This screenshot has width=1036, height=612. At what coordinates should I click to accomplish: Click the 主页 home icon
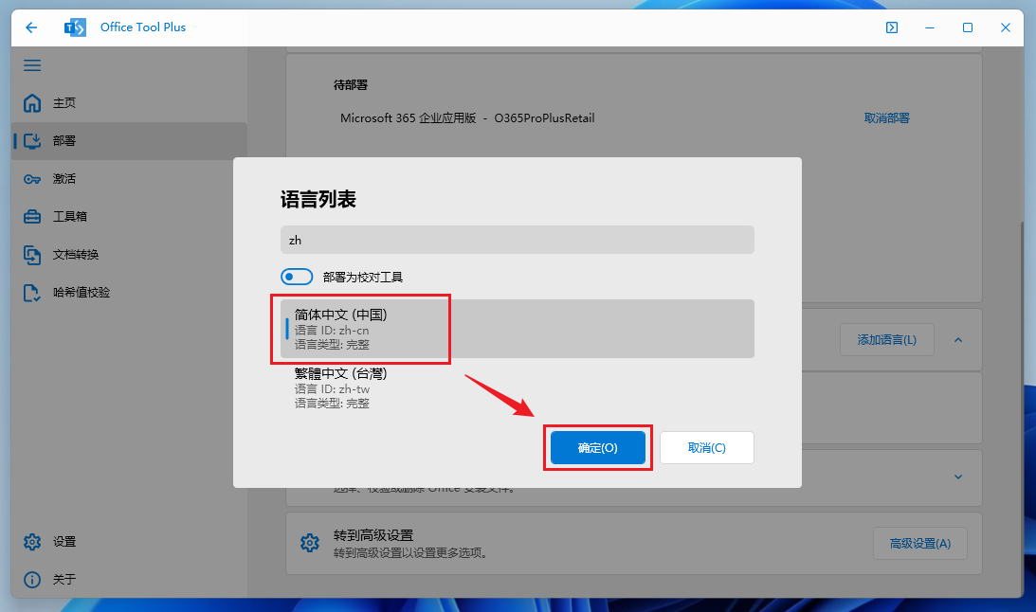[x=32, y=103]
